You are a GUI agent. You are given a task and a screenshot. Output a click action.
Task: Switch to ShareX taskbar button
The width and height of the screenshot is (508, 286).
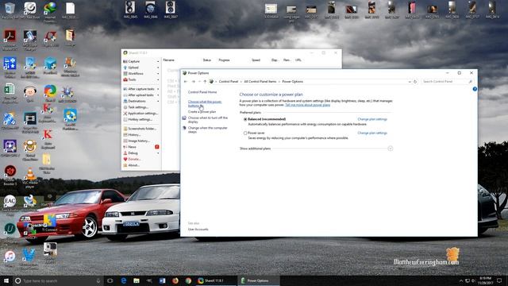pyautogui.click(x=216, y=280)
